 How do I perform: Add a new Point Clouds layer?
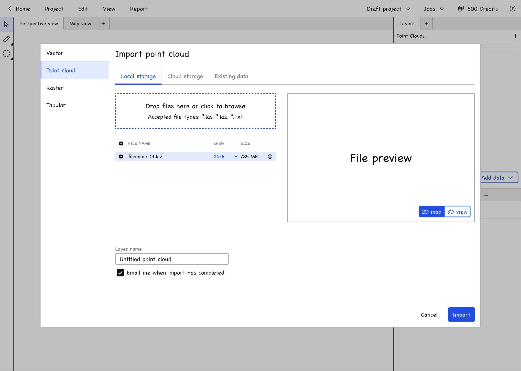click(515, 36)
